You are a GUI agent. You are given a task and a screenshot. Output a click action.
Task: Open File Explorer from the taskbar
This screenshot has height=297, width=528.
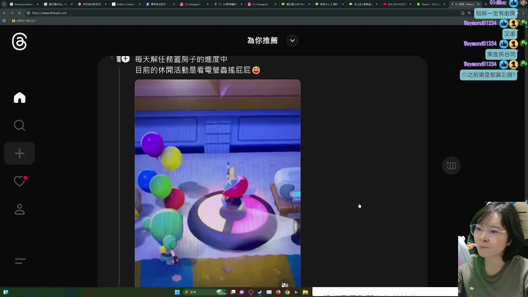pyautogui.click(x=305, y=292)
